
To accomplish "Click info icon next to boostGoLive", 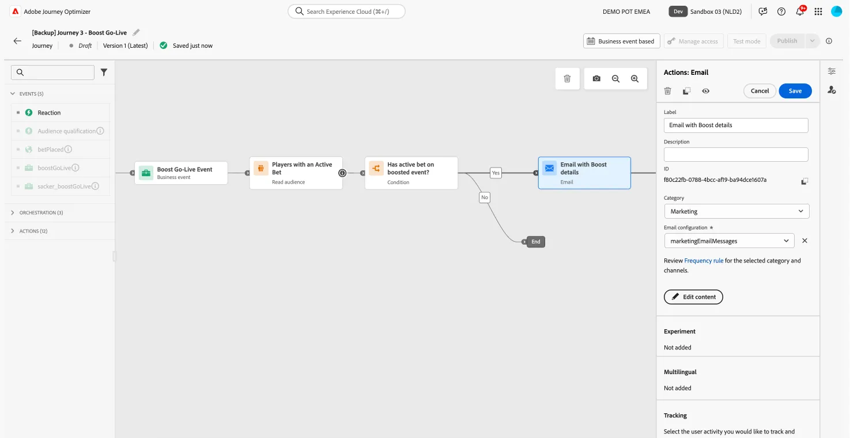I will 75,167.
